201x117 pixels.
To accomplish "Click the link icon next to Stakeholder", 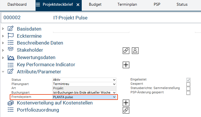I will click(x=126, y=51).
